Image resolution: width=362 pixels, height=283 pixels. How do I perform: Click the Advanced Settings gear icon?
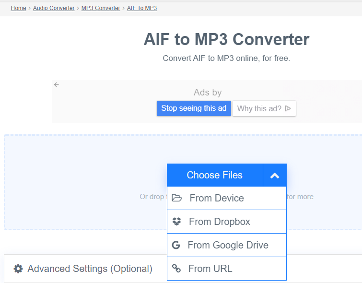[18, 269]
